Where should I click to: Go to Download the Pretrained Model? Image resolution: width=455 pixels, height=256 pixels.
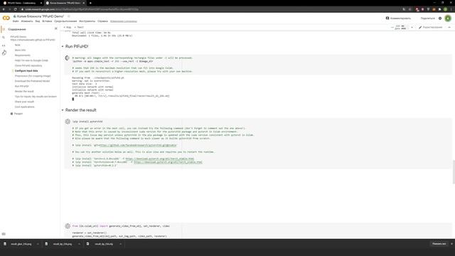[32, 81]
